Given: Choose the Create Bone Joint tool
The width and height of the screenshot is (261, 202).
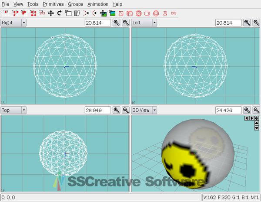Looking at the screenshot, I should coord(174,13).
